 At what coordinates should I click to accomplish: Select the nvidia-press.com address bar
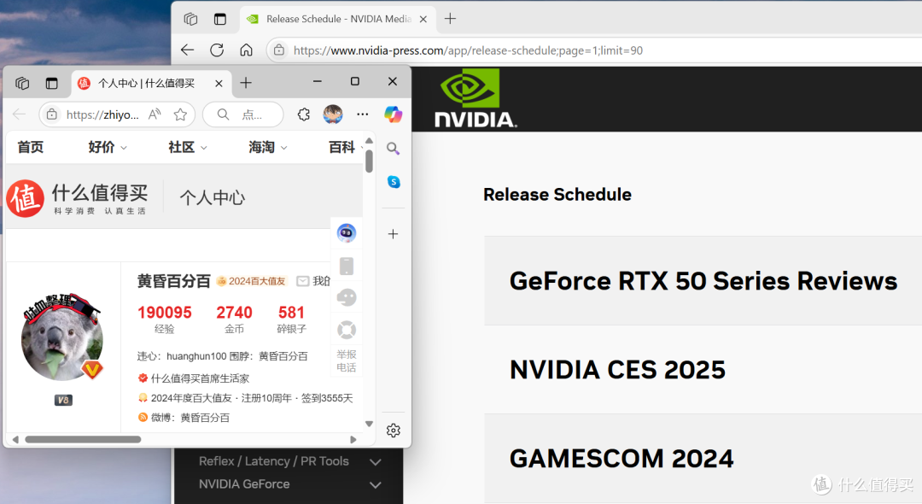tap(468, 50)
